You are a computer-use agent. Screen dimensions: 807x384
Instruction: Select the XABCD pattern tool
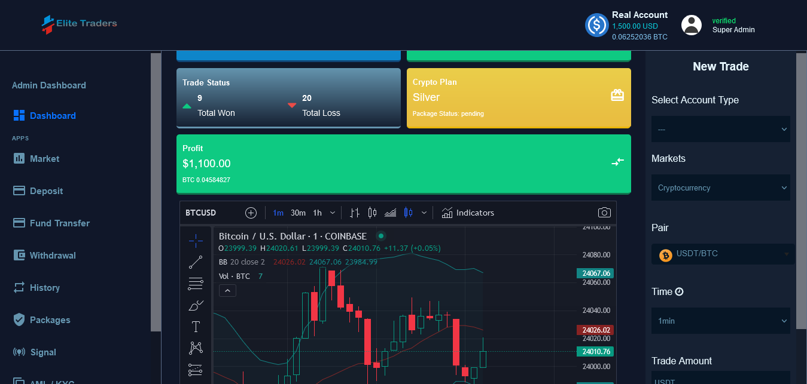(196, 348)
